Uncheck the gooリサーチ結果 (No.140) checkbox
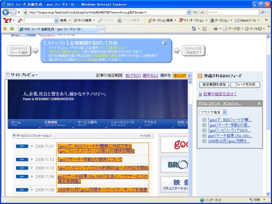Image resolution: width=272 pixels, height=204 pixels. tap(204, 136)
